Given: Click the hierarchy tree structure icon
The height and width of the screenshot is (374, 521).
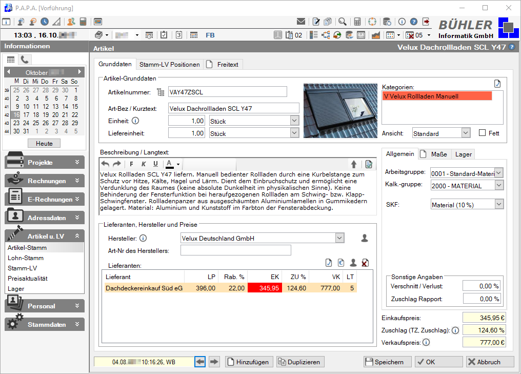Looking at the screenshot, I should click(326, 35).
